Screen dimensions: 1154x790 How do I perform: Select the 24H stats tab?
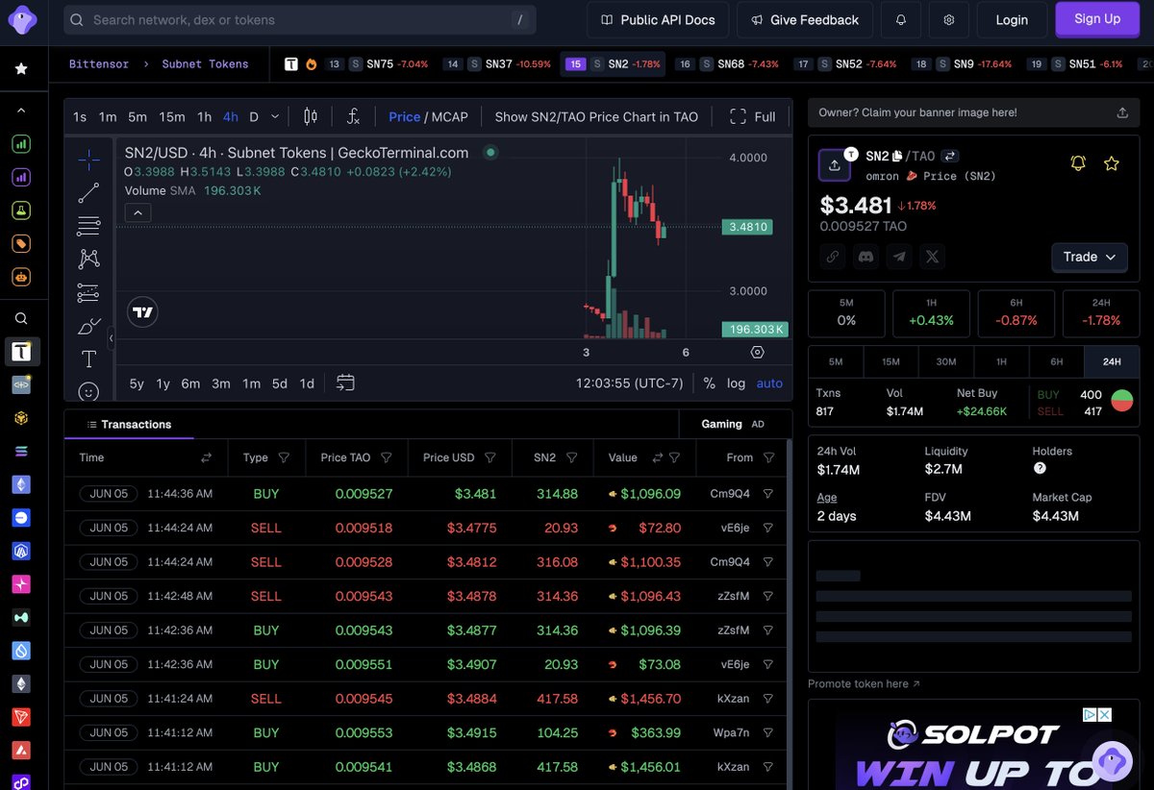(1112, 361)
